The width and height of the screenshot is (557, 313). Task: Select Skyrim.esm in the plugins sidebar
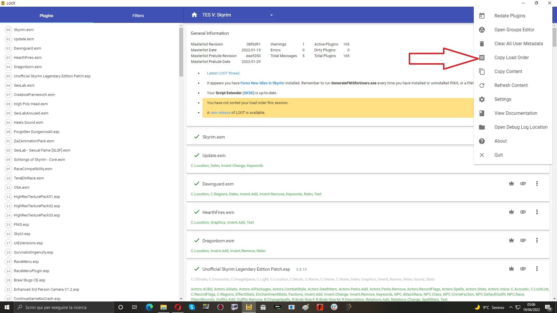[x=89, y=30]
